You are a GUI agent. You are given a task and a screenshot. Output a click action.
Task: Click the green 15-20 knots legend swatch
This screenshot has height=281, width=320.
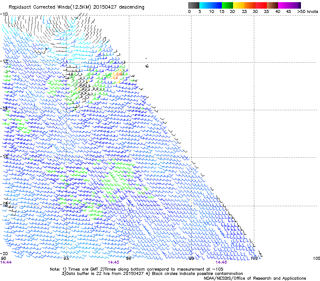click(x=227, y=5)
